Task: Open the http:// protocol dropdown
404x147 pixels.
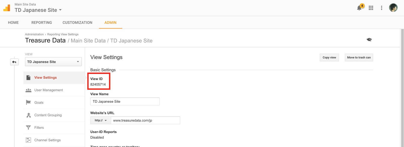Action: [100, 121]
